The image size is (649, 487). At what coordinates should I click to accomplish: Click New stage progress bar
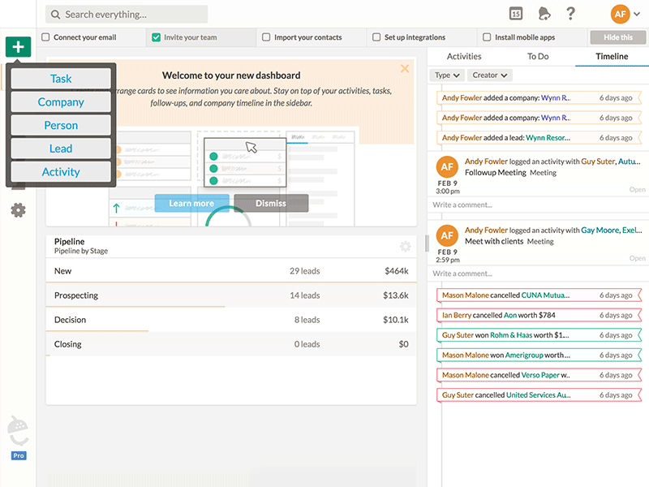231,282
